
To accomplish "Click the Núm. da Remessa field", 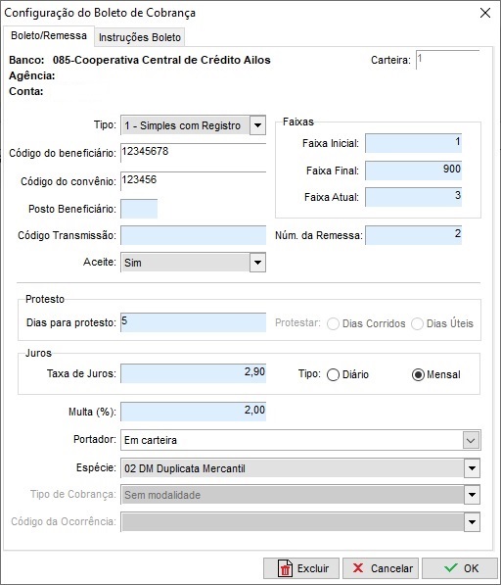I will [x=414, y=235].
